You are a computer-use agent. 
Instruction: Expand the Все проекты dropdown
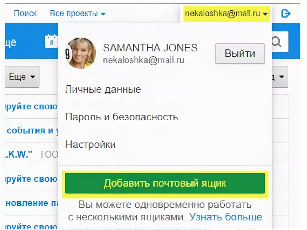tap(78, 13)
